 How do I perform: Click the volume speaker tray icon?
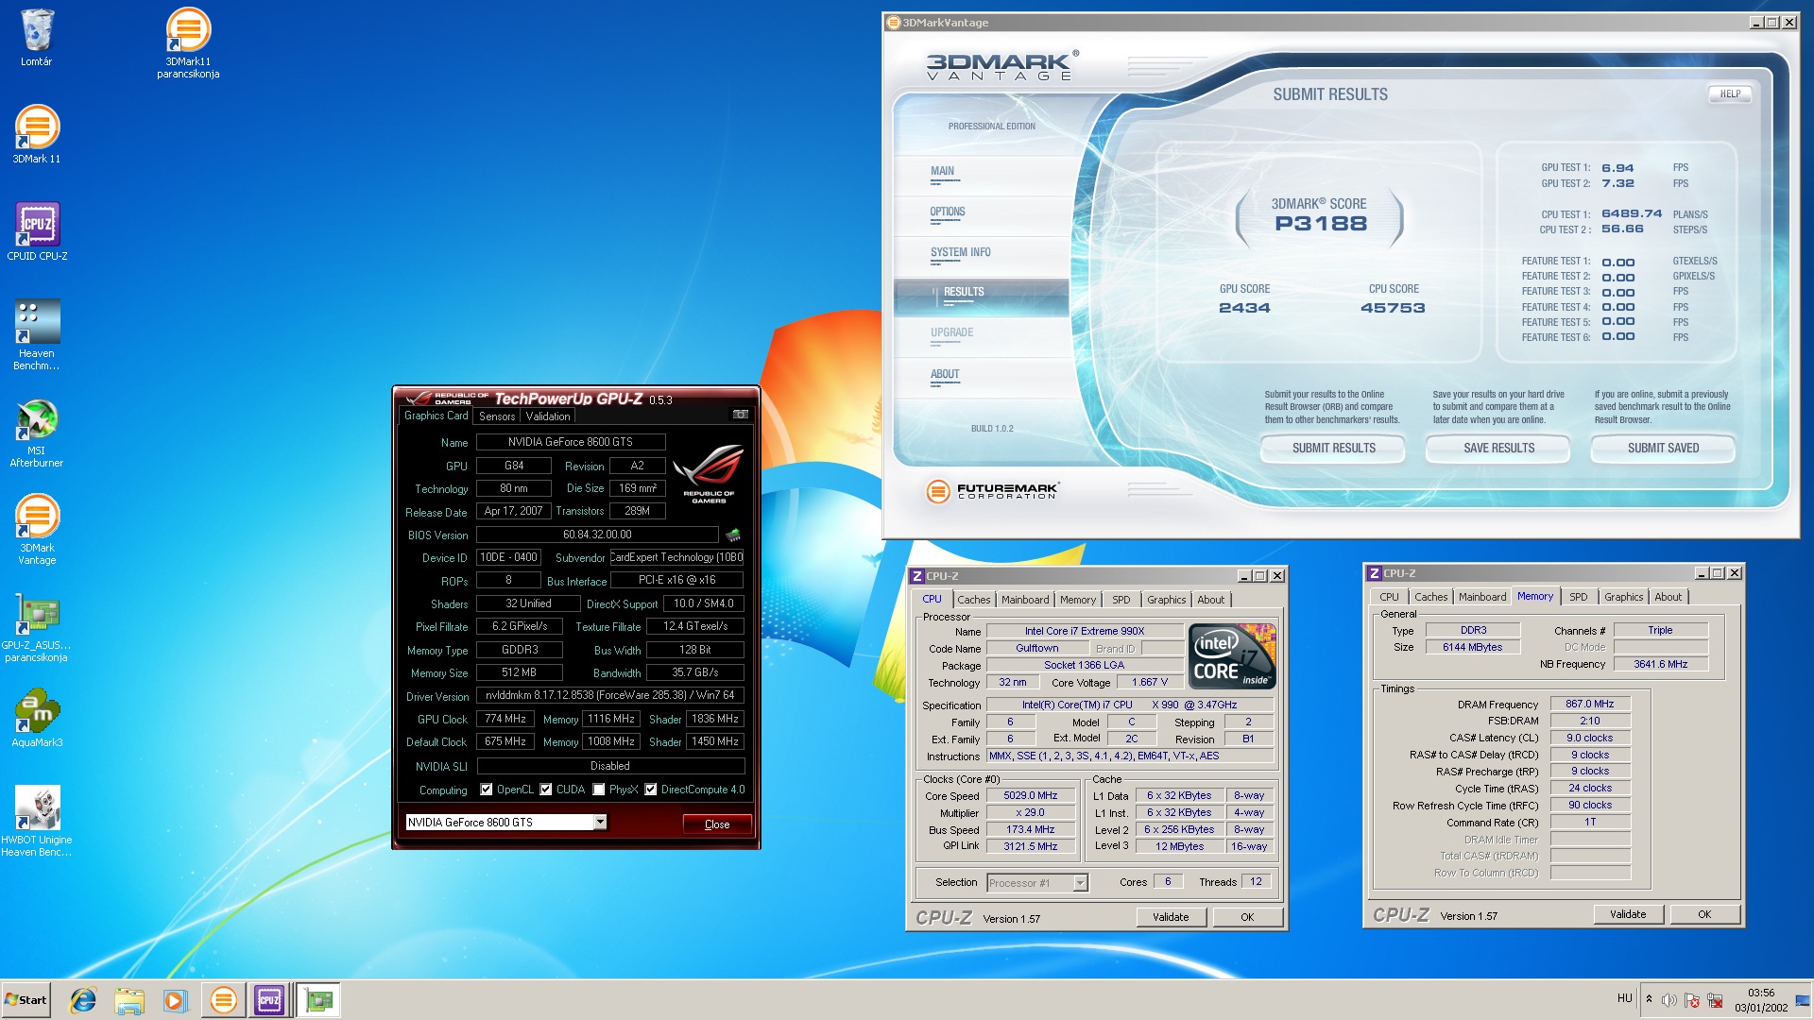1669,1000
